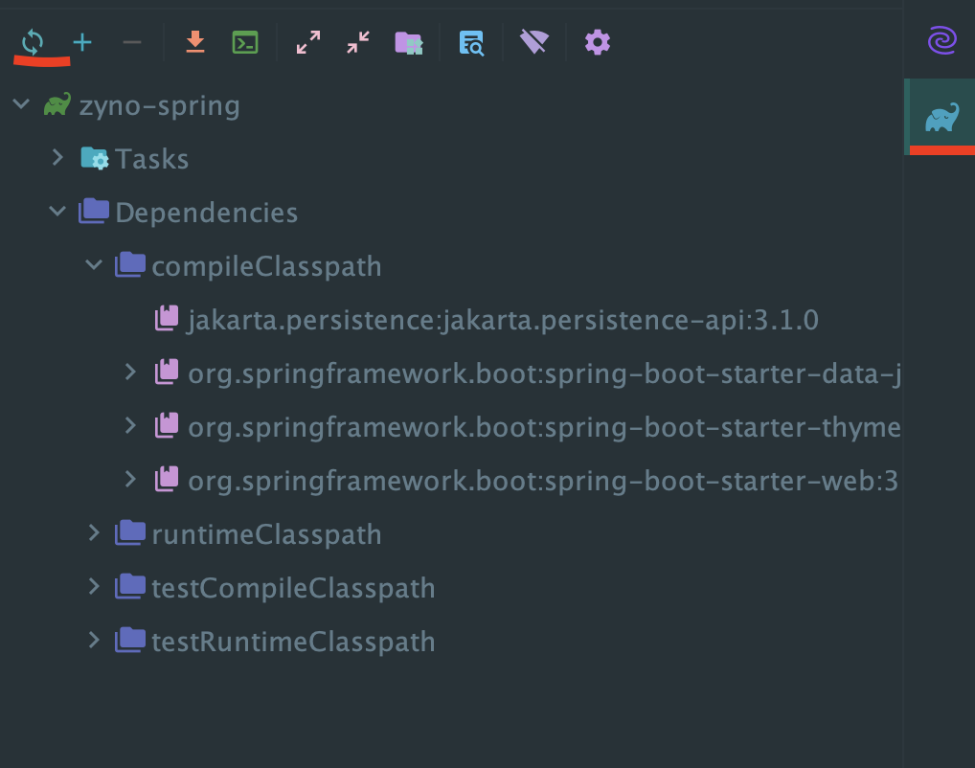
Task: Expand all tree nodes
Action: (308, 42)
